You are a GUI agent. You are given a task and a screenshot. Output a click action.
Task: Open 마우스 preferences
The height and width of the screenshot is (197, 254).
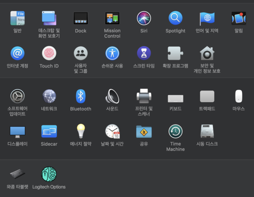(239, 96)
